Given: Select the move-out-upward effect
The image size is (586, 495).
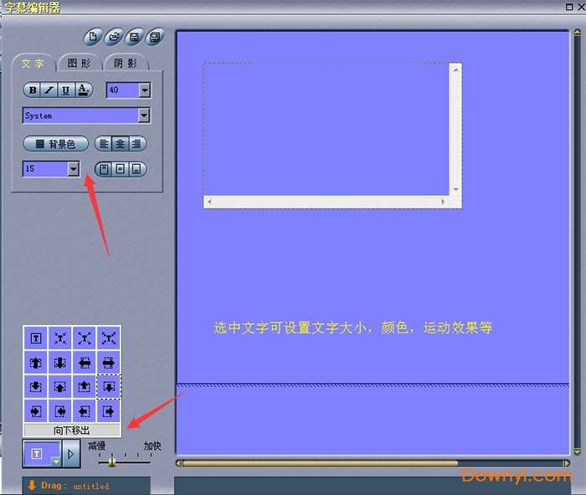Looking at the screenshot, I should tap(84, 387).
